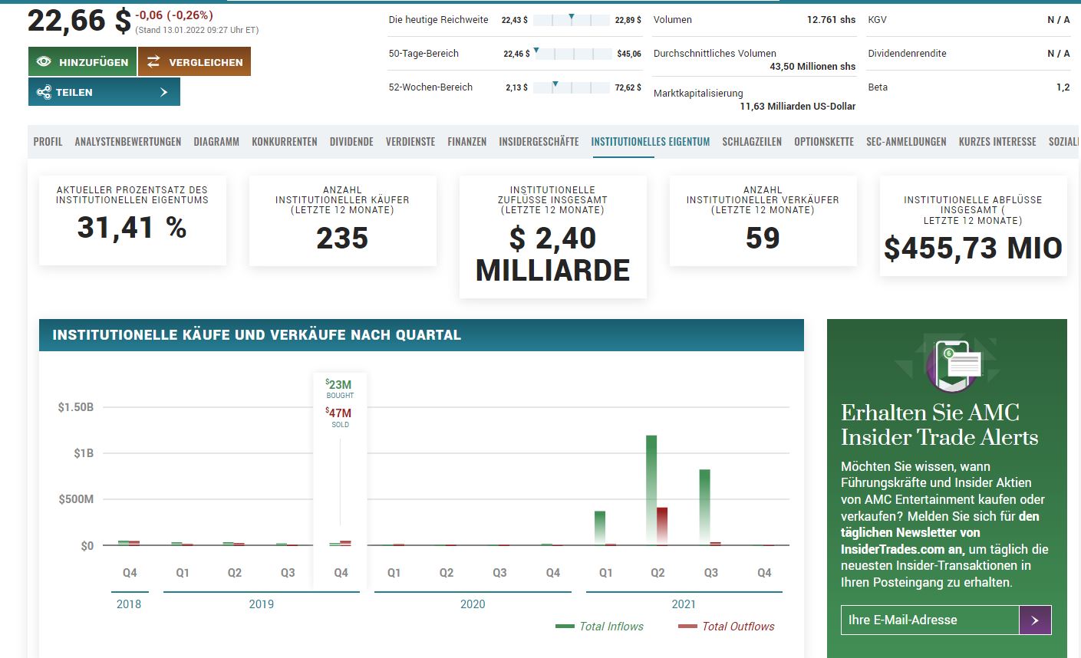Click the 11,63 Milliarden US-Dollar market cap
Image resolution: width=1081 pixels, height=658 pixels.
(798, 107)
